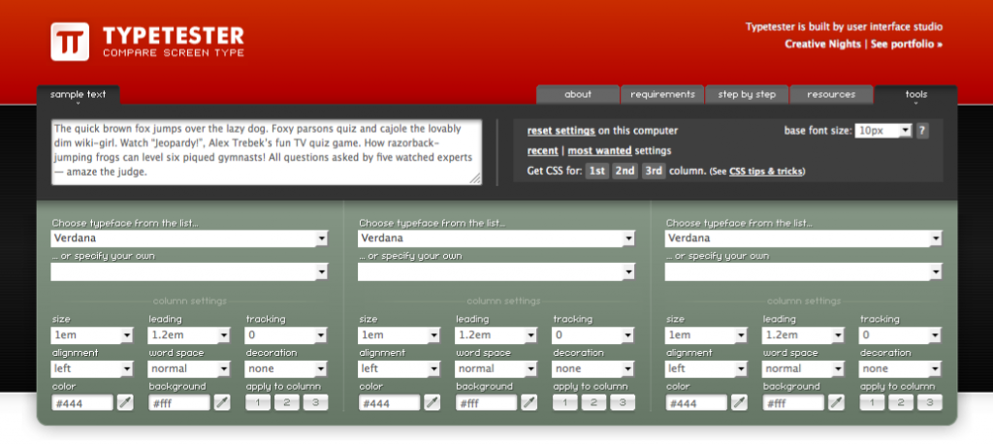Click first column background #fff field
Screen dimensions: 993x445
click(179, 402)
